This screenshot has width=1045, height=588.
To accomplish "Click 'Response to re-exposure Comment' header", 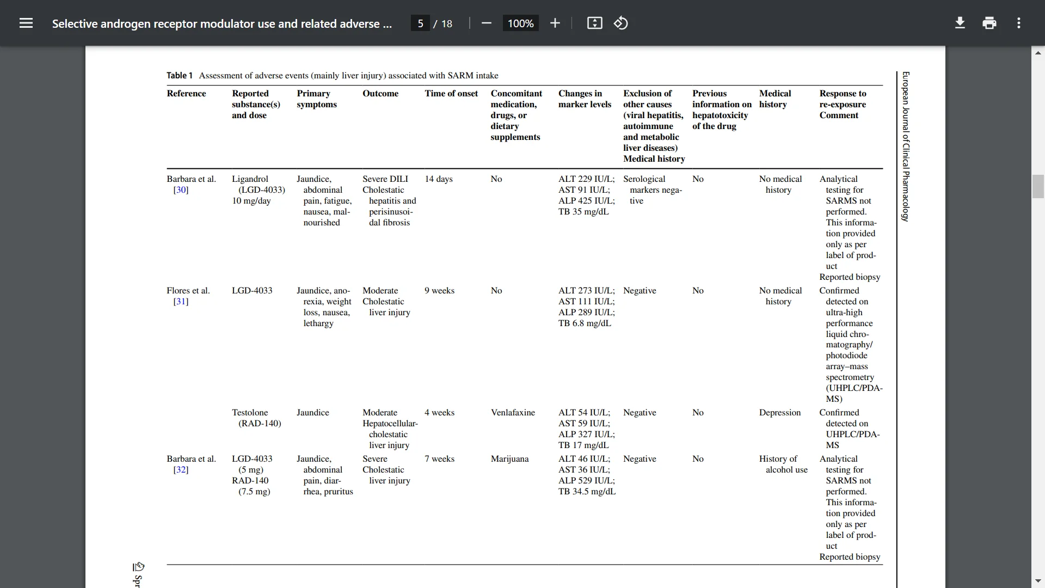I will coord(843,105).
